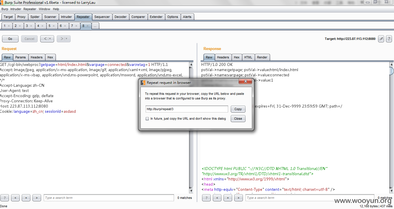The width and height of the screenshot is (394, 209).
Task: Click the request search term field
Action: 109,198
